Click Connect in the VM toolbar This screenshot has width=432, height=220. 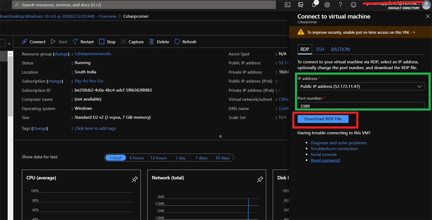(x=34, y=42)
